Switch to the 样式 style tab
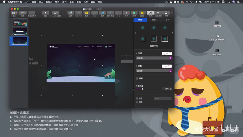 click(140, 20)
